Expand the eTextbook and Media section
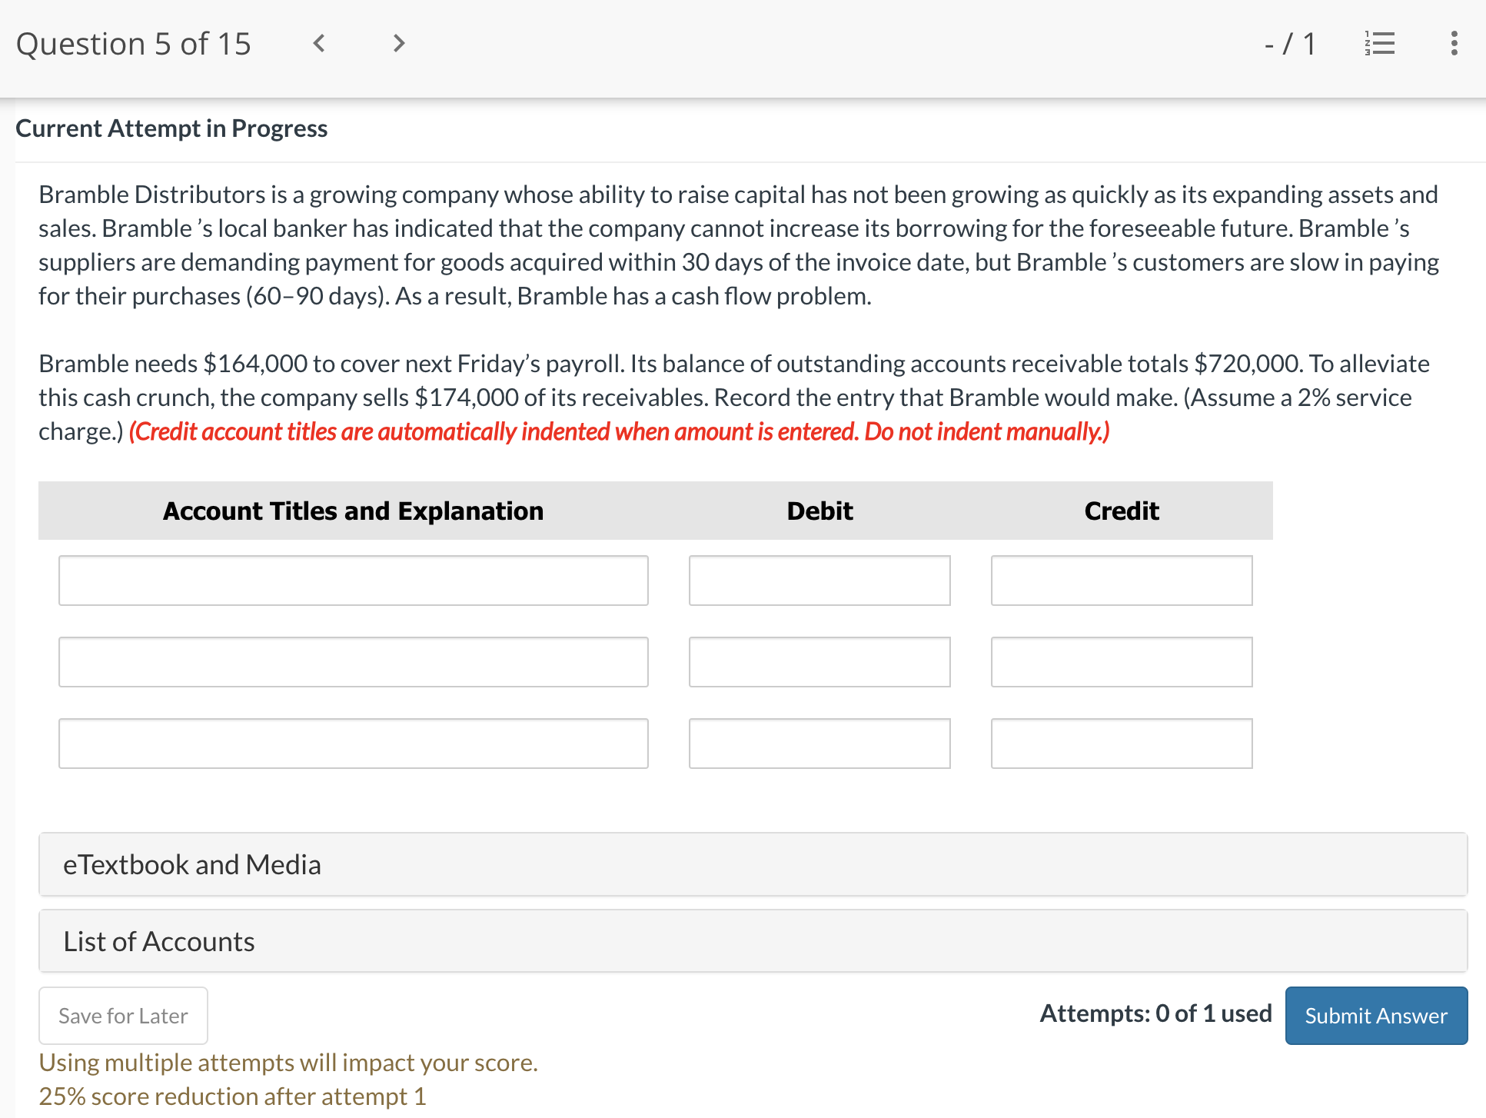 [x=753, y=864]
